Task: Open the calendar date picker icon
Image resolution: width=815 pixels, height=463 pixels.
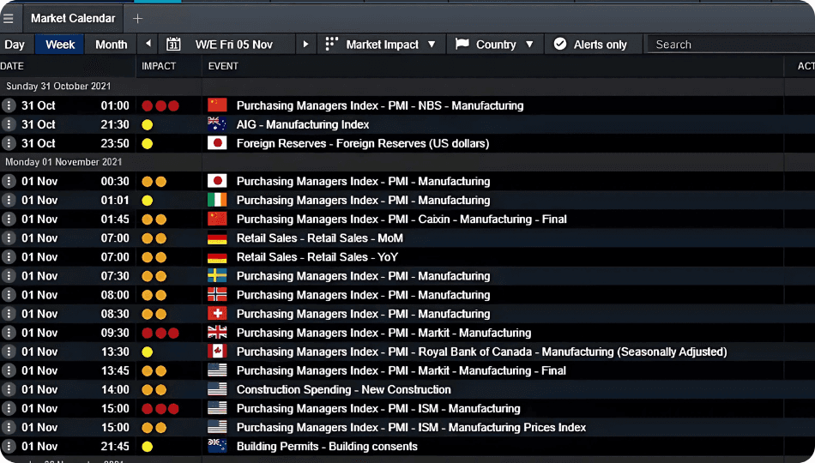Action: pos(174,44)
